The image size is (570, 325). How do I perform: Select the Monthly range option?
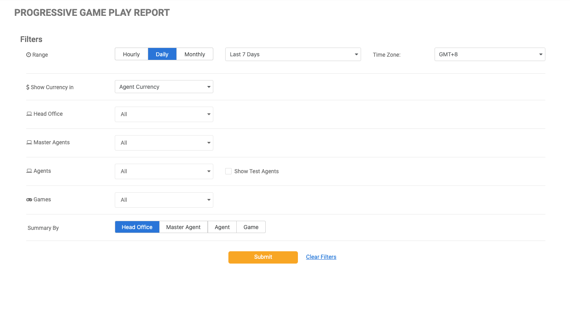tap(195, 54)
